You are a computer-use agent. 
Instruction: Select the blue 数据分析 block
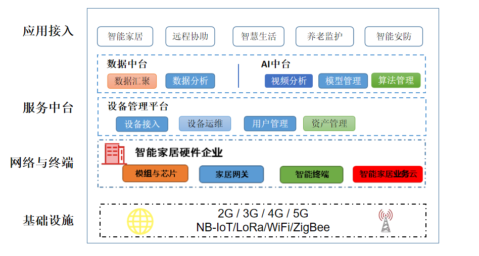190,81
